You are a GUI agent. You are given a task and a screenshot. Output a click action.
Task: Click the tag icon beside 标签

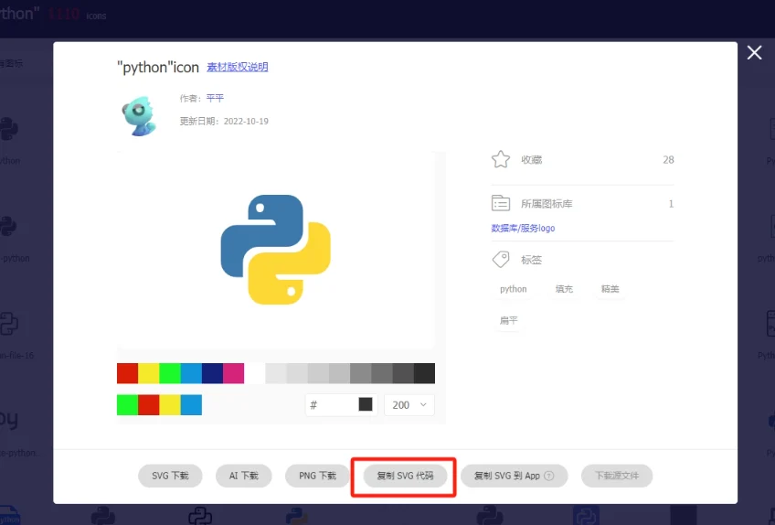[x=500, y=260]
